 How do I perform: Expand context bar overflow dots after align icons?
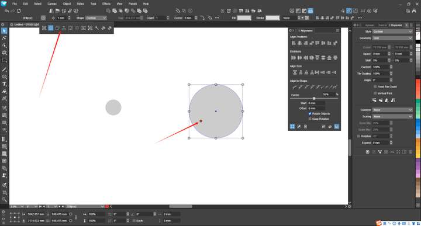click(x=360, y=18)
